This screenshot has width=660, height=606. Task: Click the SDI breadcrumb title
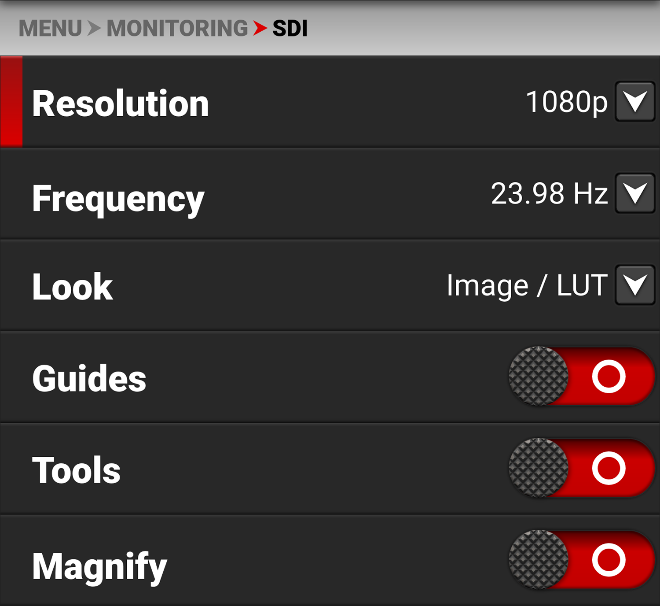[x=290, y=29]
